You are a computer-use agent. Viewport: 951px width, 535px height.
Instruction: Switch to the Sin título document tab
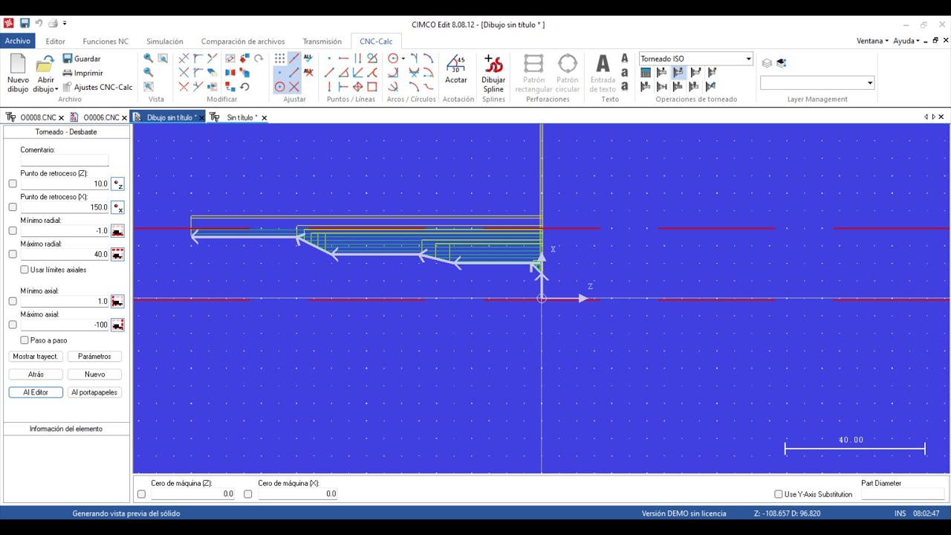[x=238, y=117]
